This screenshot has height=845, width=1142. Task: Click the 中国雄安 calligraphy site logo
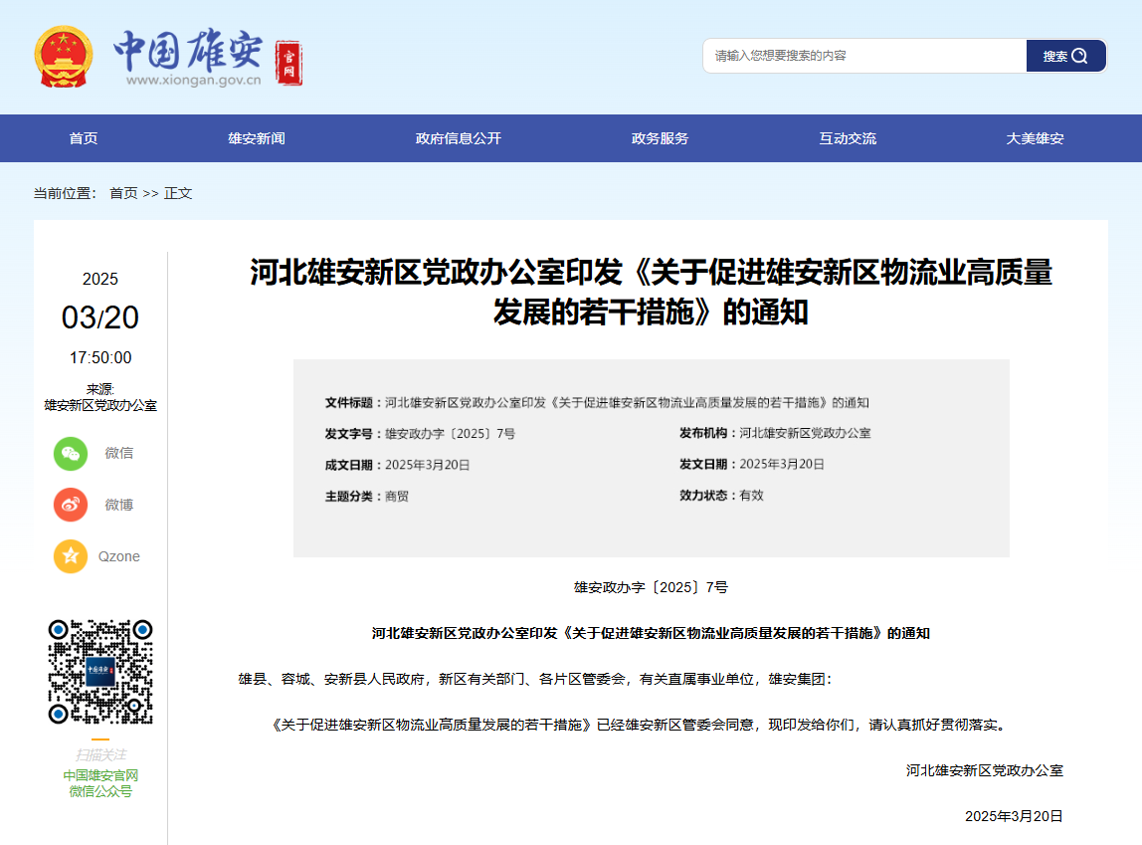click(x=187, y=50)
